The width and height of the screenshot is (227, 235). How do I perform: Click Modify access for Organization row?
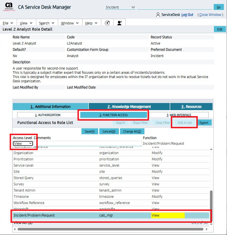pos(157,153)
